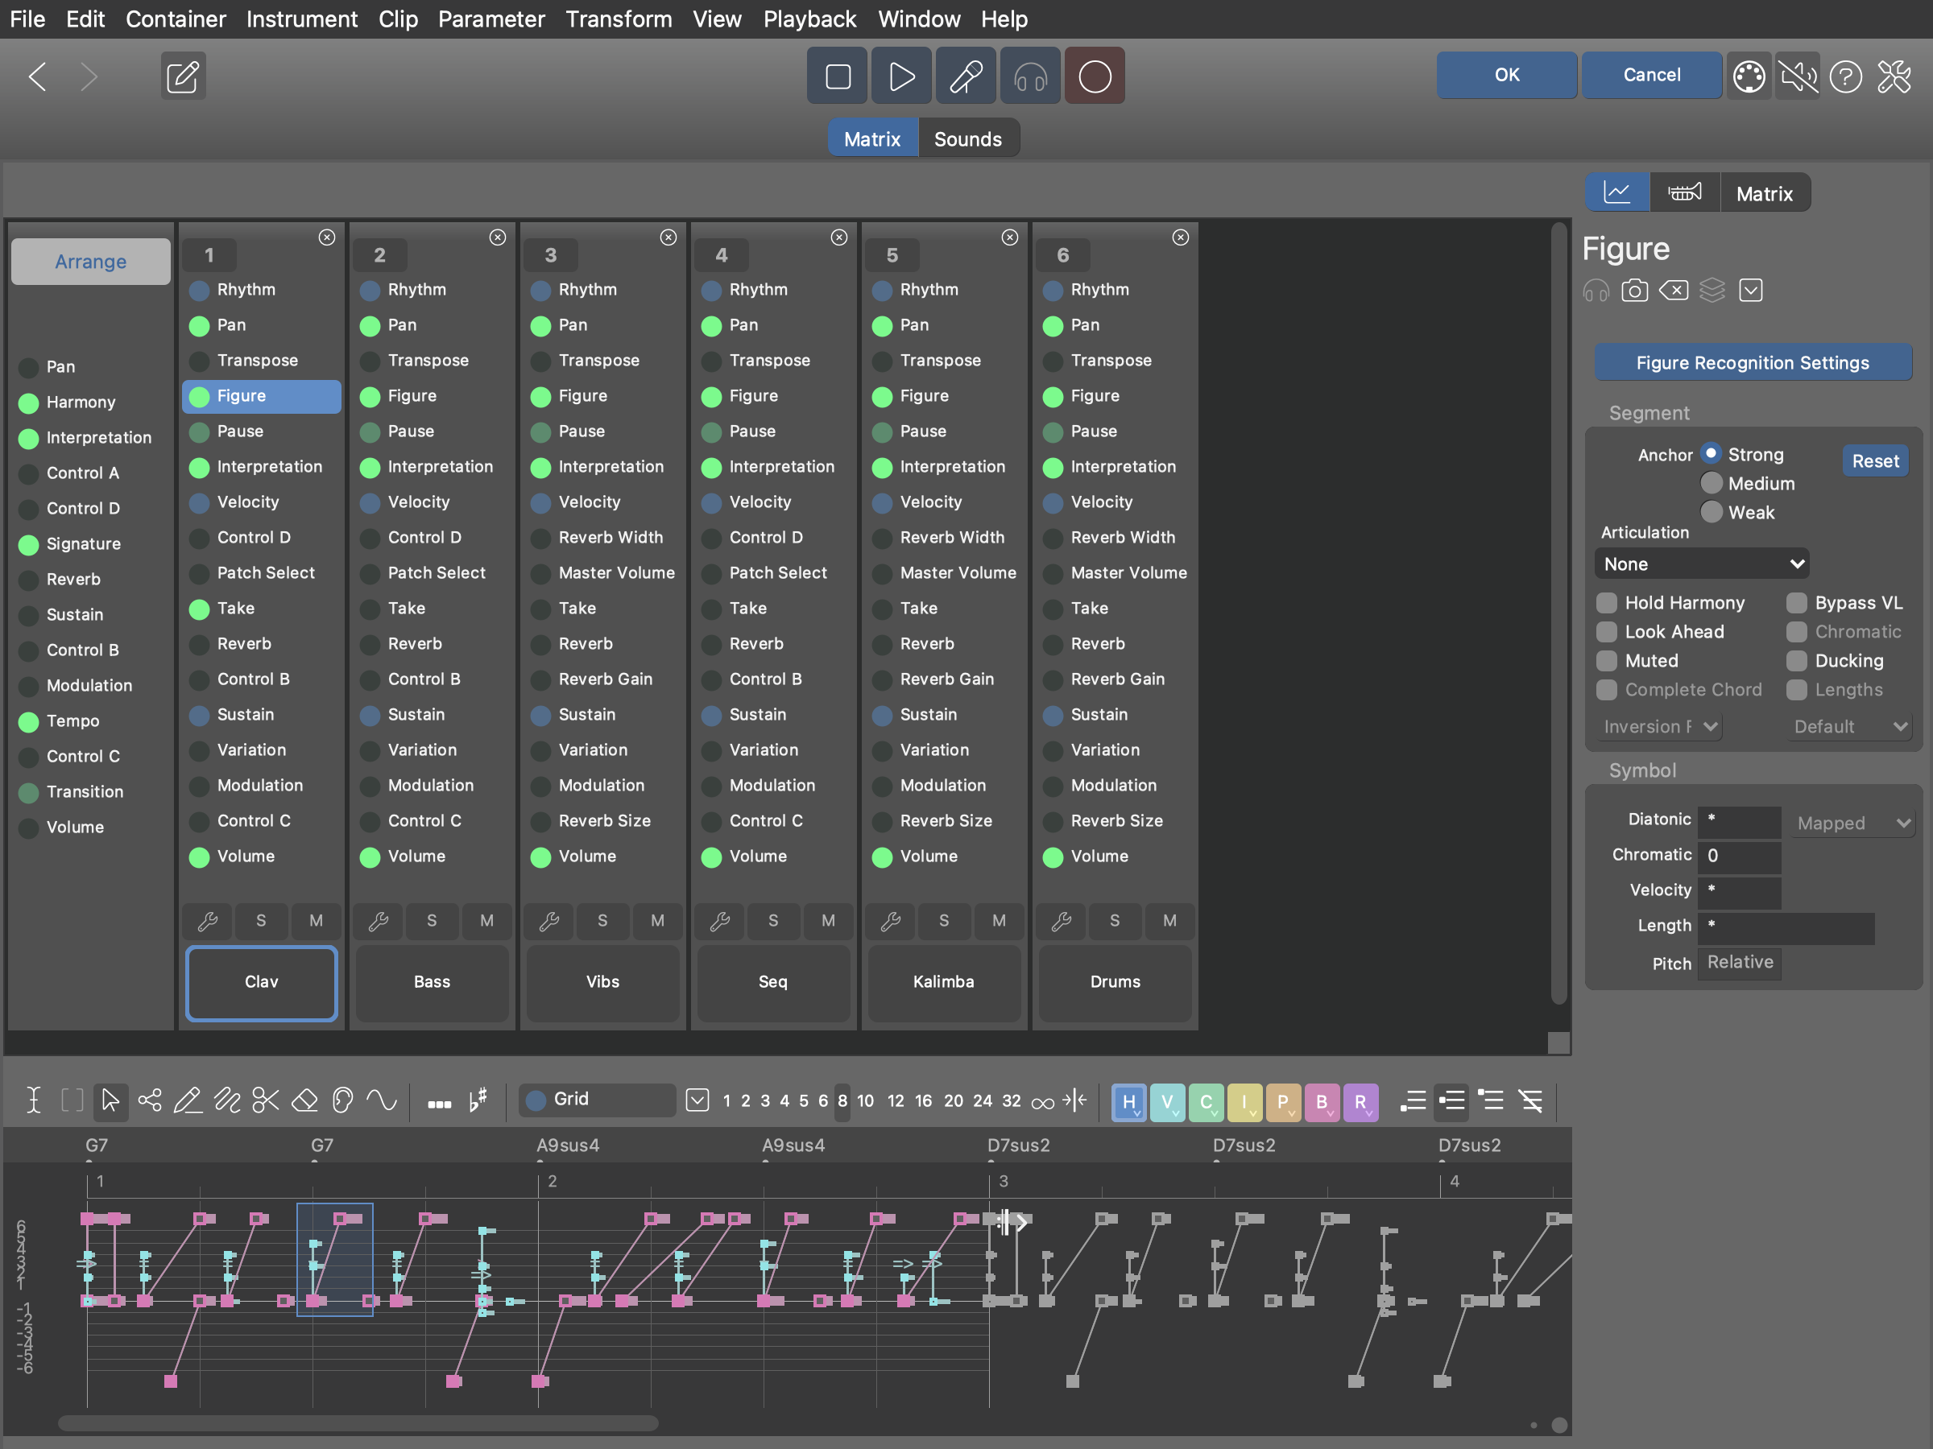Open the Articulation None dropdown

[1700, 563]
